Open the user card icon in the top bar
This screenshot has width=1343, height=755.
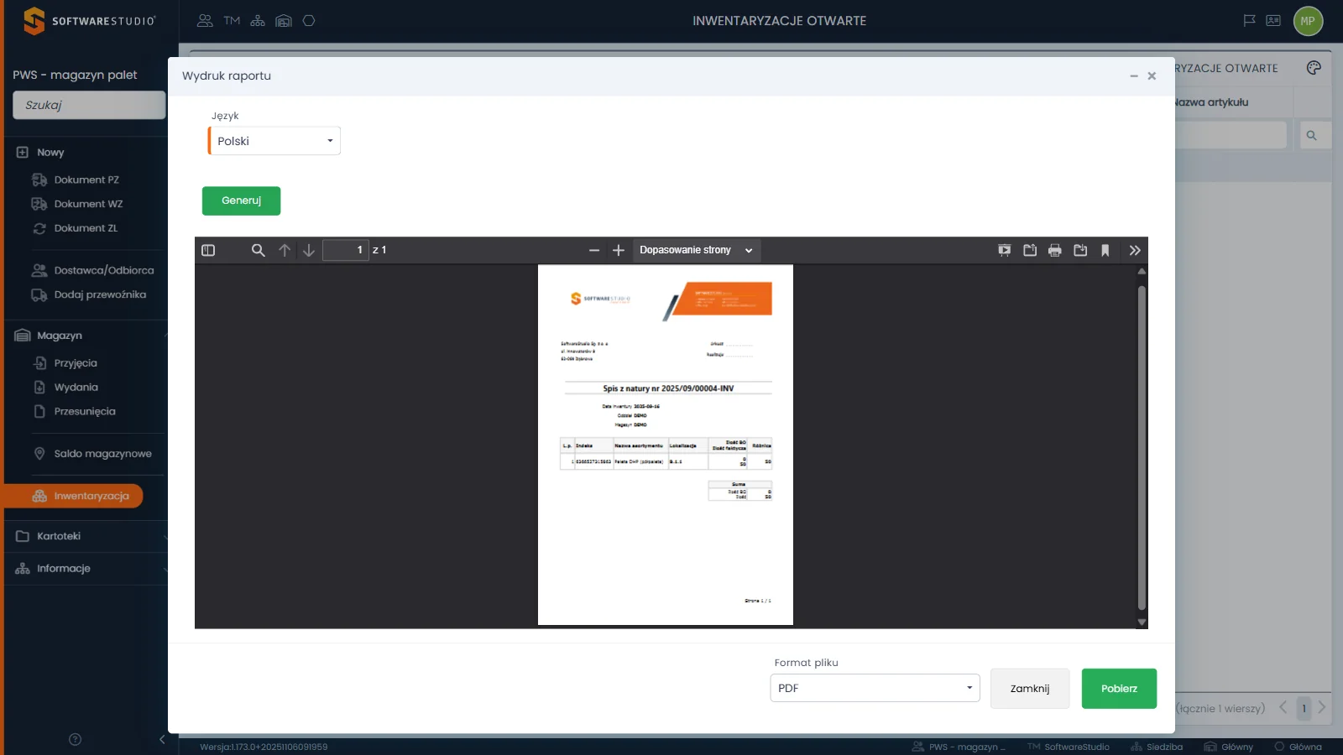coord(1273,20)
